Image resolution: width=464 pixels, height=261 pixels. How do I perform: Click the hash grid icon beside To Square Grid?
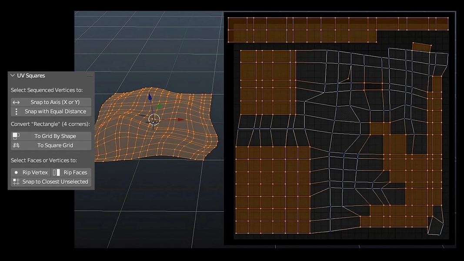pyautogui.click(x=15, y=144)
